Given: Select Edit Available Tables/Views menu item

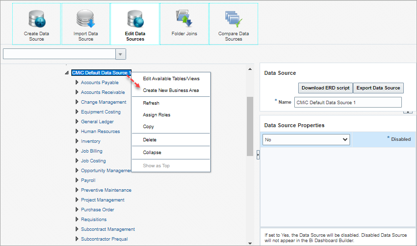Looking at the screenshot, I should pyautogui.click(x=171, y=78).
